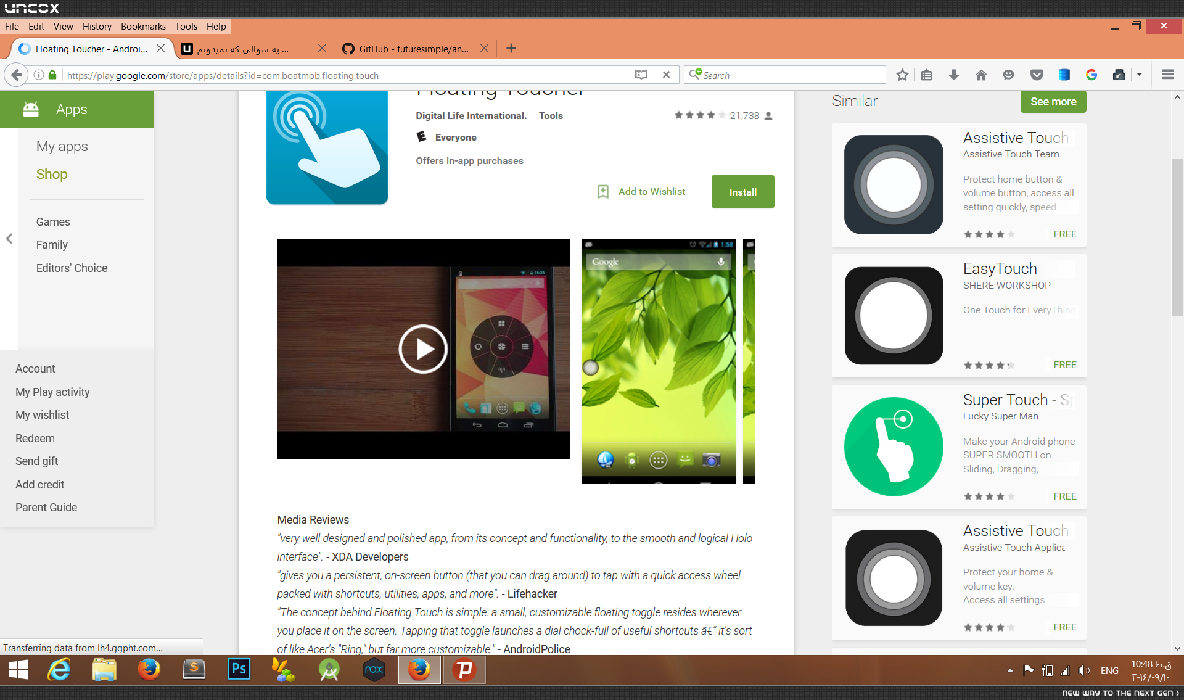Open Games section in the sidebar
Image resolution: width=1184 pixels, height=700 pixels.
(x=53, y=222)
